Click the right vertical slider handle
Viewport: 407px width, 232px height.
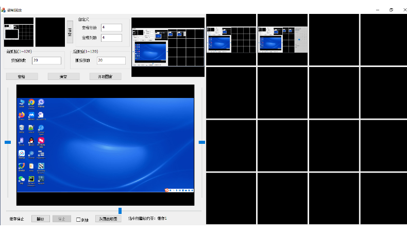pyautogui.click(x=201, y=142)
